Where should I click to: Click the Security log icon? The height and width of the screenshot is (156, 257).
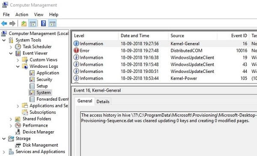32,79
